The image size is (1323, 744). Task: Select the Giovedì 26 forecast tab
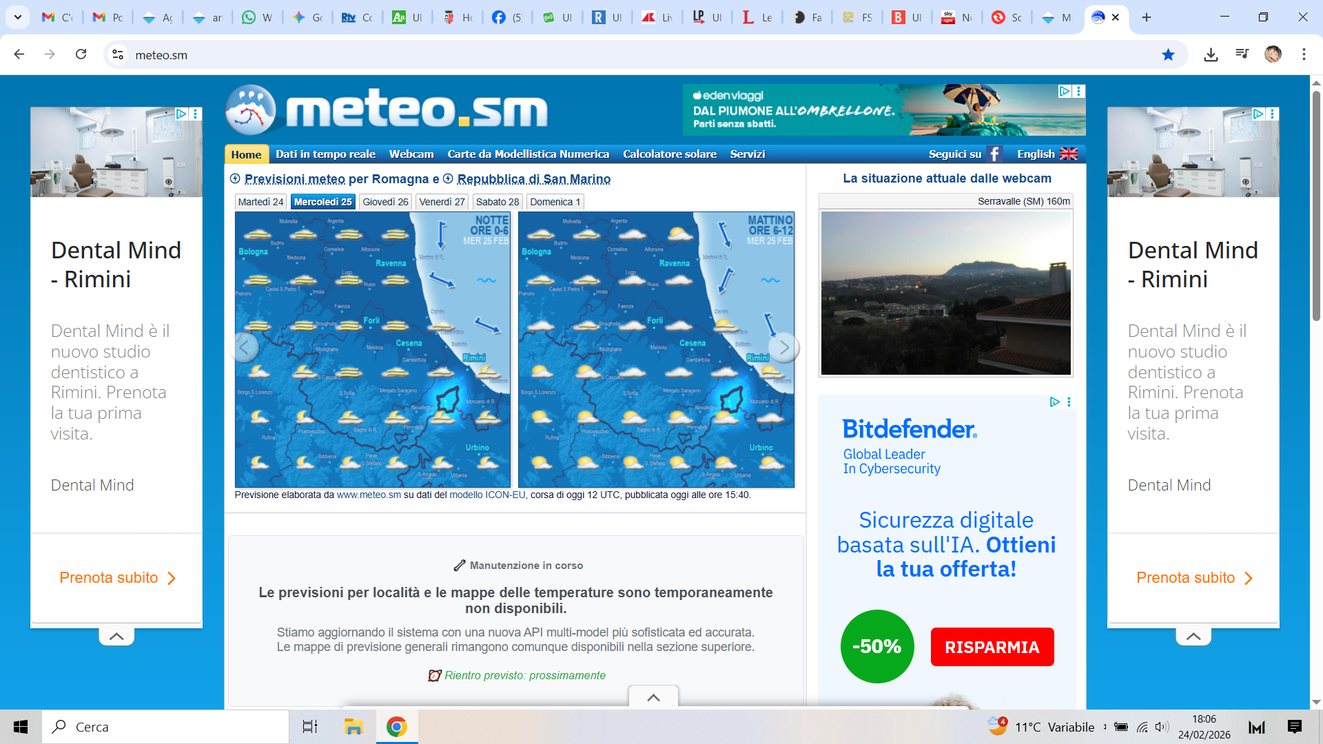tap(385, 202)
